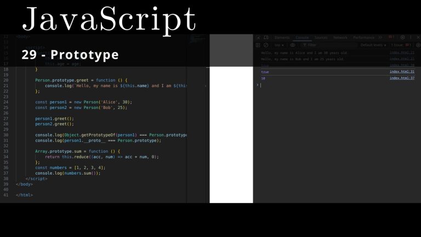Switch to the Elements tab in DevTools
The width and height of the screenshot is (421, 237).
(x=282, y=38)
